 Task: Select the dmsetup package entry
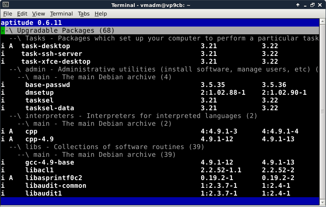(x=39, y=93)
